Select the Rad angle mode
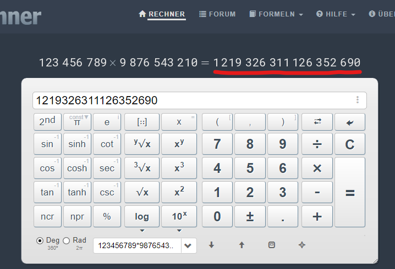This screenshot has height=269, width=395. coord(67,240)
